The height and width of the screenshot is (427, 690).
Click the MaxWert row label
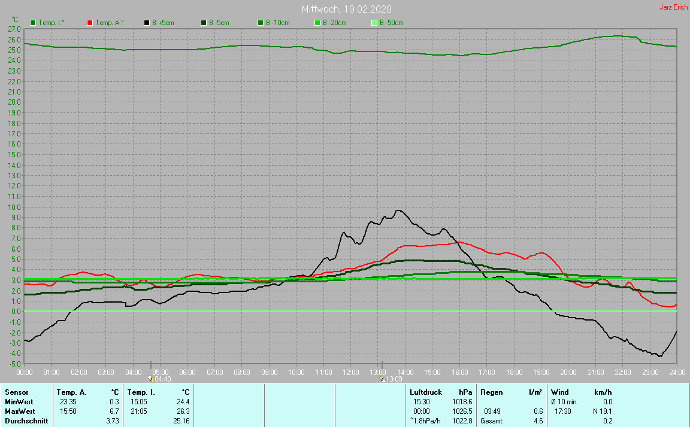tap(19, 411)
